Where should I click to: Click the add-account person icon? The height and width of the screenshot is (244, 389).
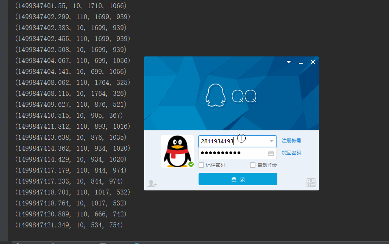click(152, 184)
